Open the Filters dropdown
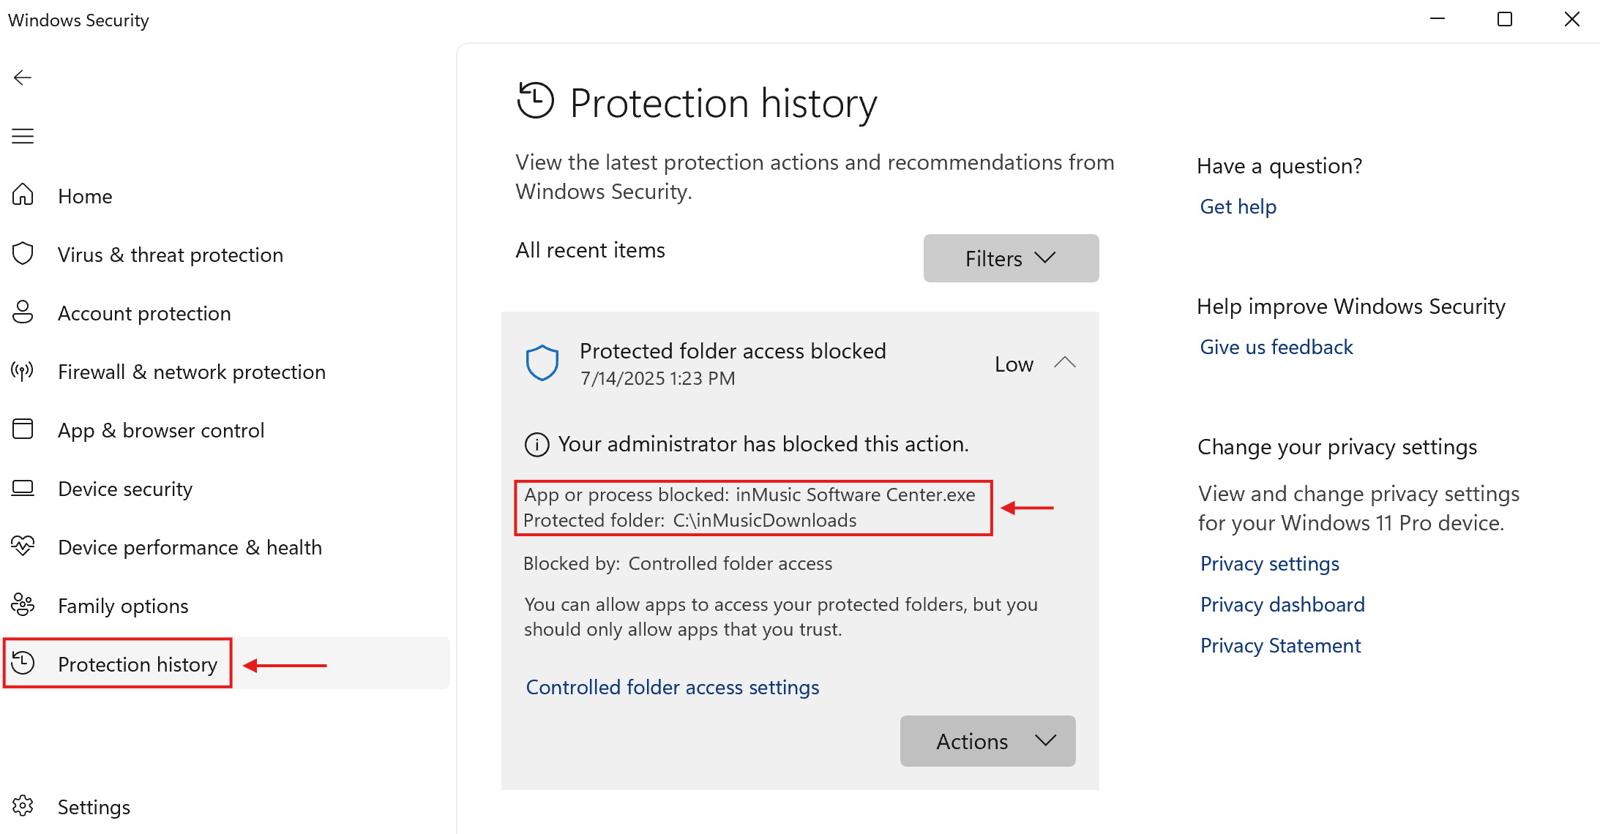The image size is (1600, 834). tap(1010, 258)
